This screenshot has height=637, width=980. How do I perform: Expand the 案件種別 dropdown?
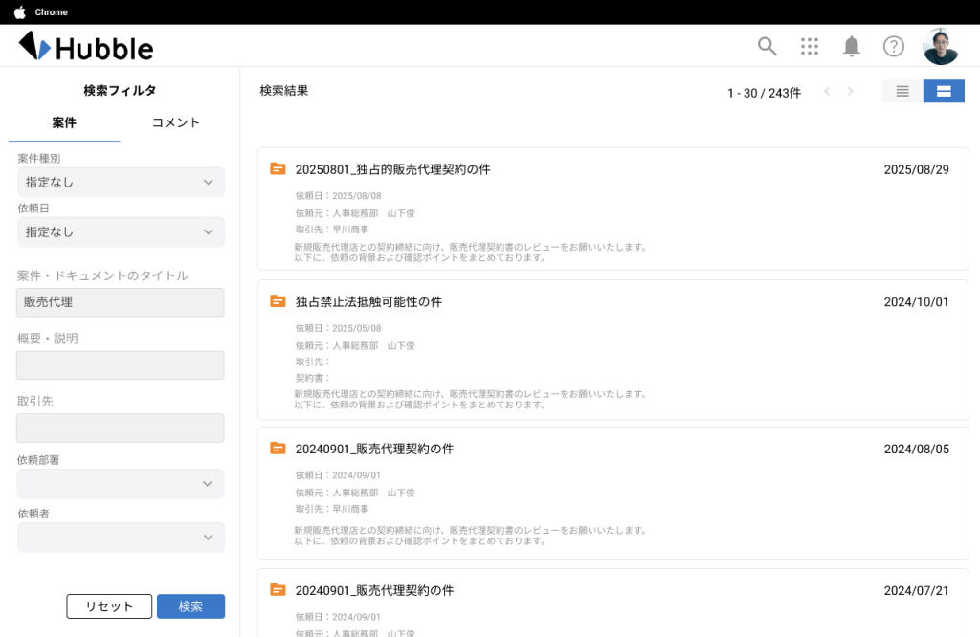121,182
